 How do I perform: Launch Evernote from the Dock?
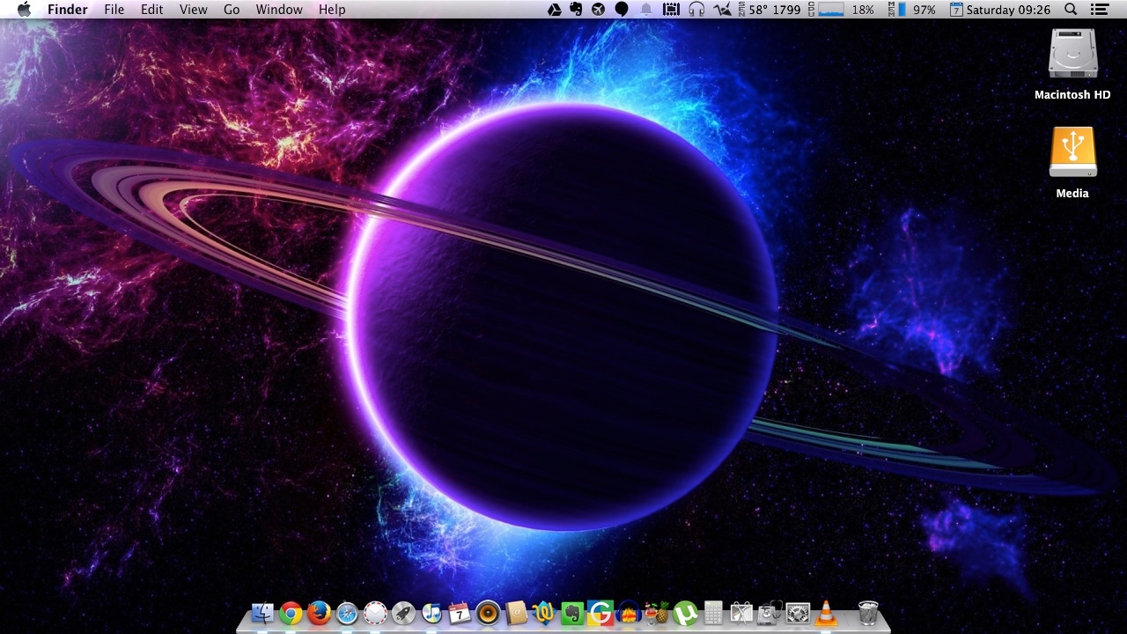coord(572,613)
